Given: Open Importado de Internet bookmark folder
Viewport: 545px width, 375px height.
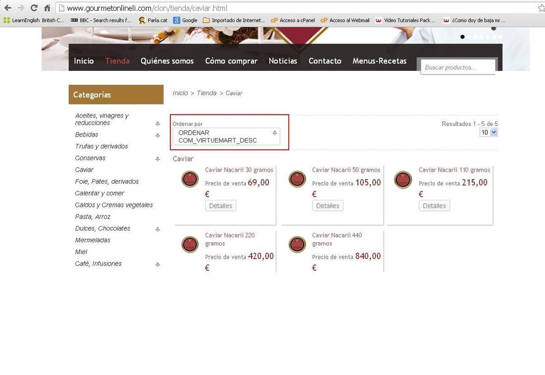Looking at the screenshot, I should 234,20.
